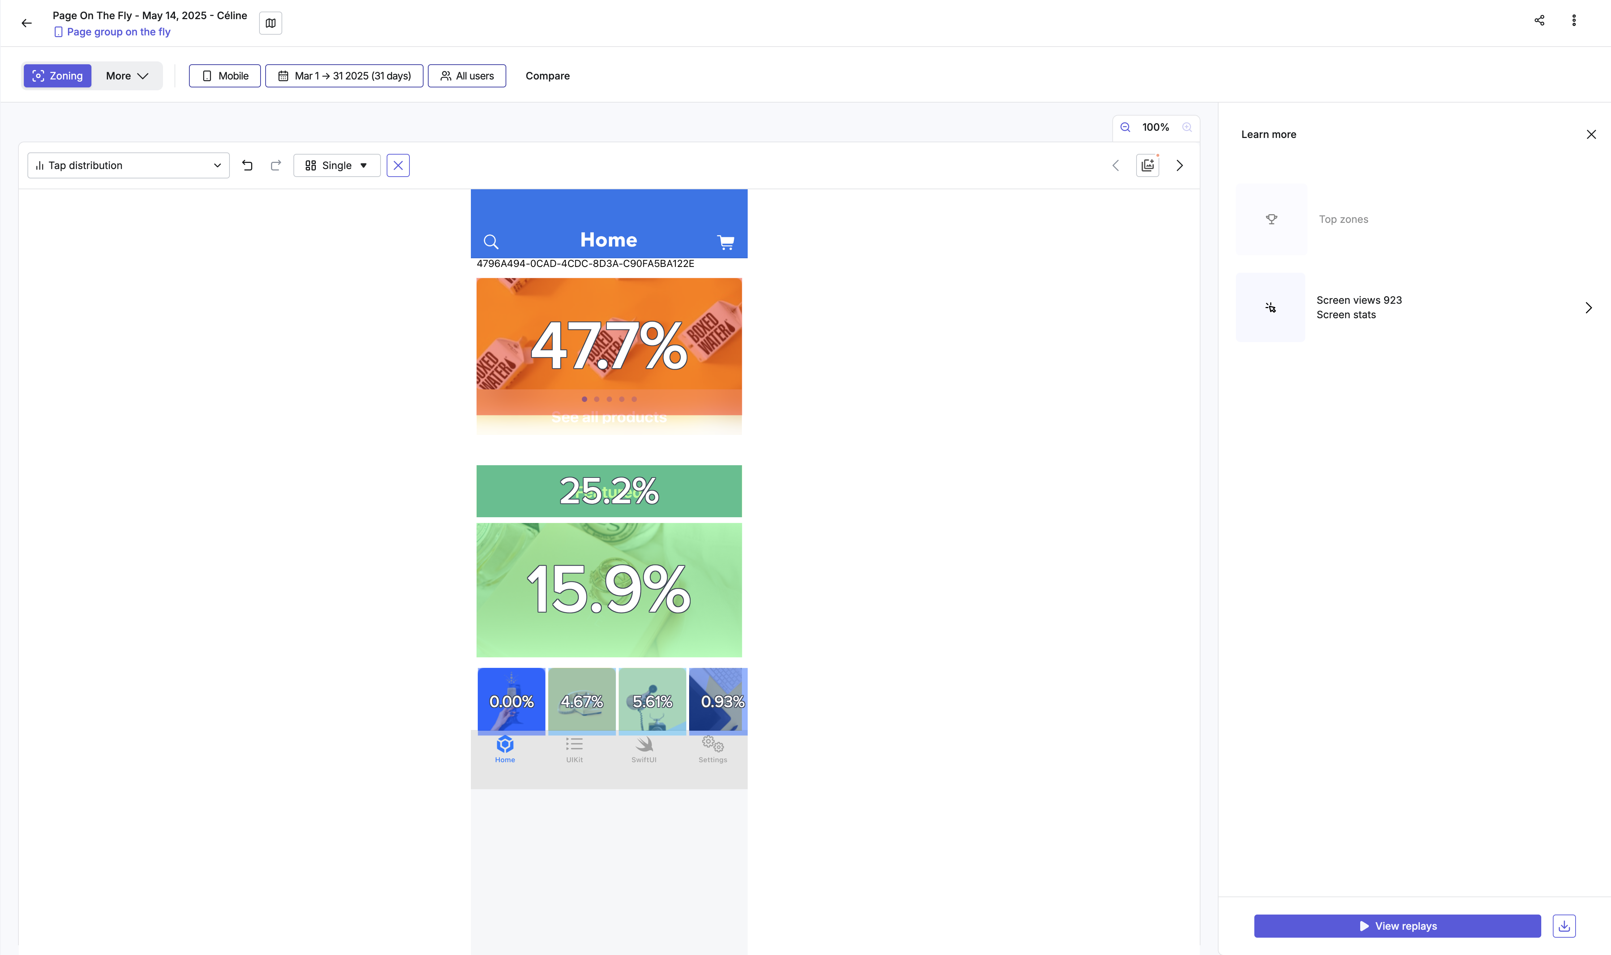Click the Screen stats cursor icon
The height and width of the screenshot is (955, 1611).
point(1270,308)
